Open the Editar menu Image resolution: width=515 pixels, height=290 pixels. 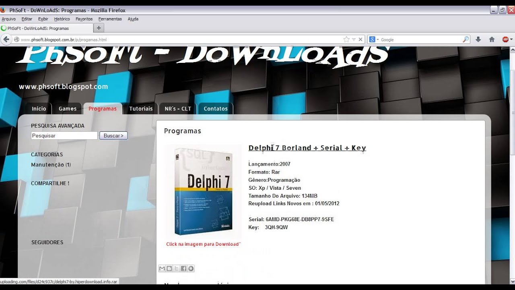coord(27,19)
